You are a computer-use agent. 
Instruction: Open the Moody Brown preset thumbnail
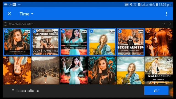click(x=45, y=42)
